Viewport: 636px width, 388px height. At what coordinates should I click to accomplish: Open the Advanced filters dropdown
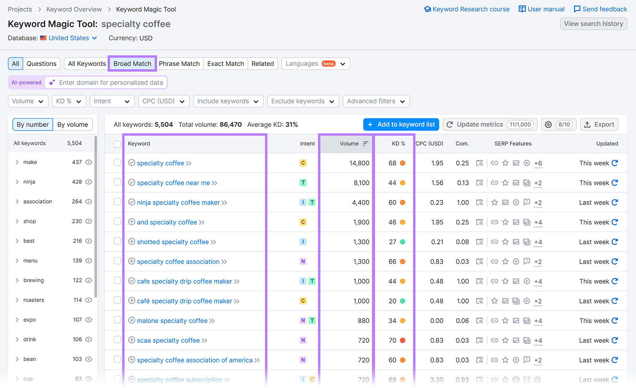point(376,101)
